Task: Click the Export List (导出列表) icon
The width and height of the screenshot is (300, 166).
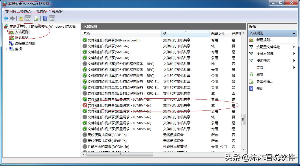Action: pyautogui.click(x=251, y=81)
